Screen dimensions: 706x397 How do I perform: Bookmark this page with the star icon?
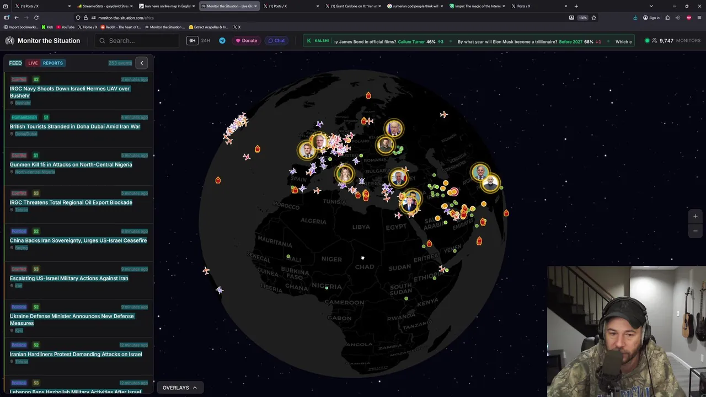tap(593, 18)
